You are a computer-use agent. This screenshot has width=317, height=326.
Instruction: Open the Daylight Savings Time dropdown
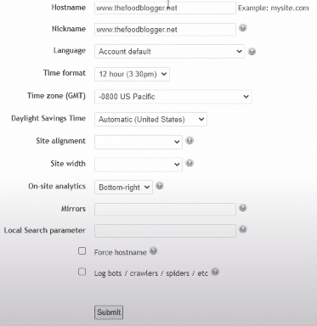point(150,119)
